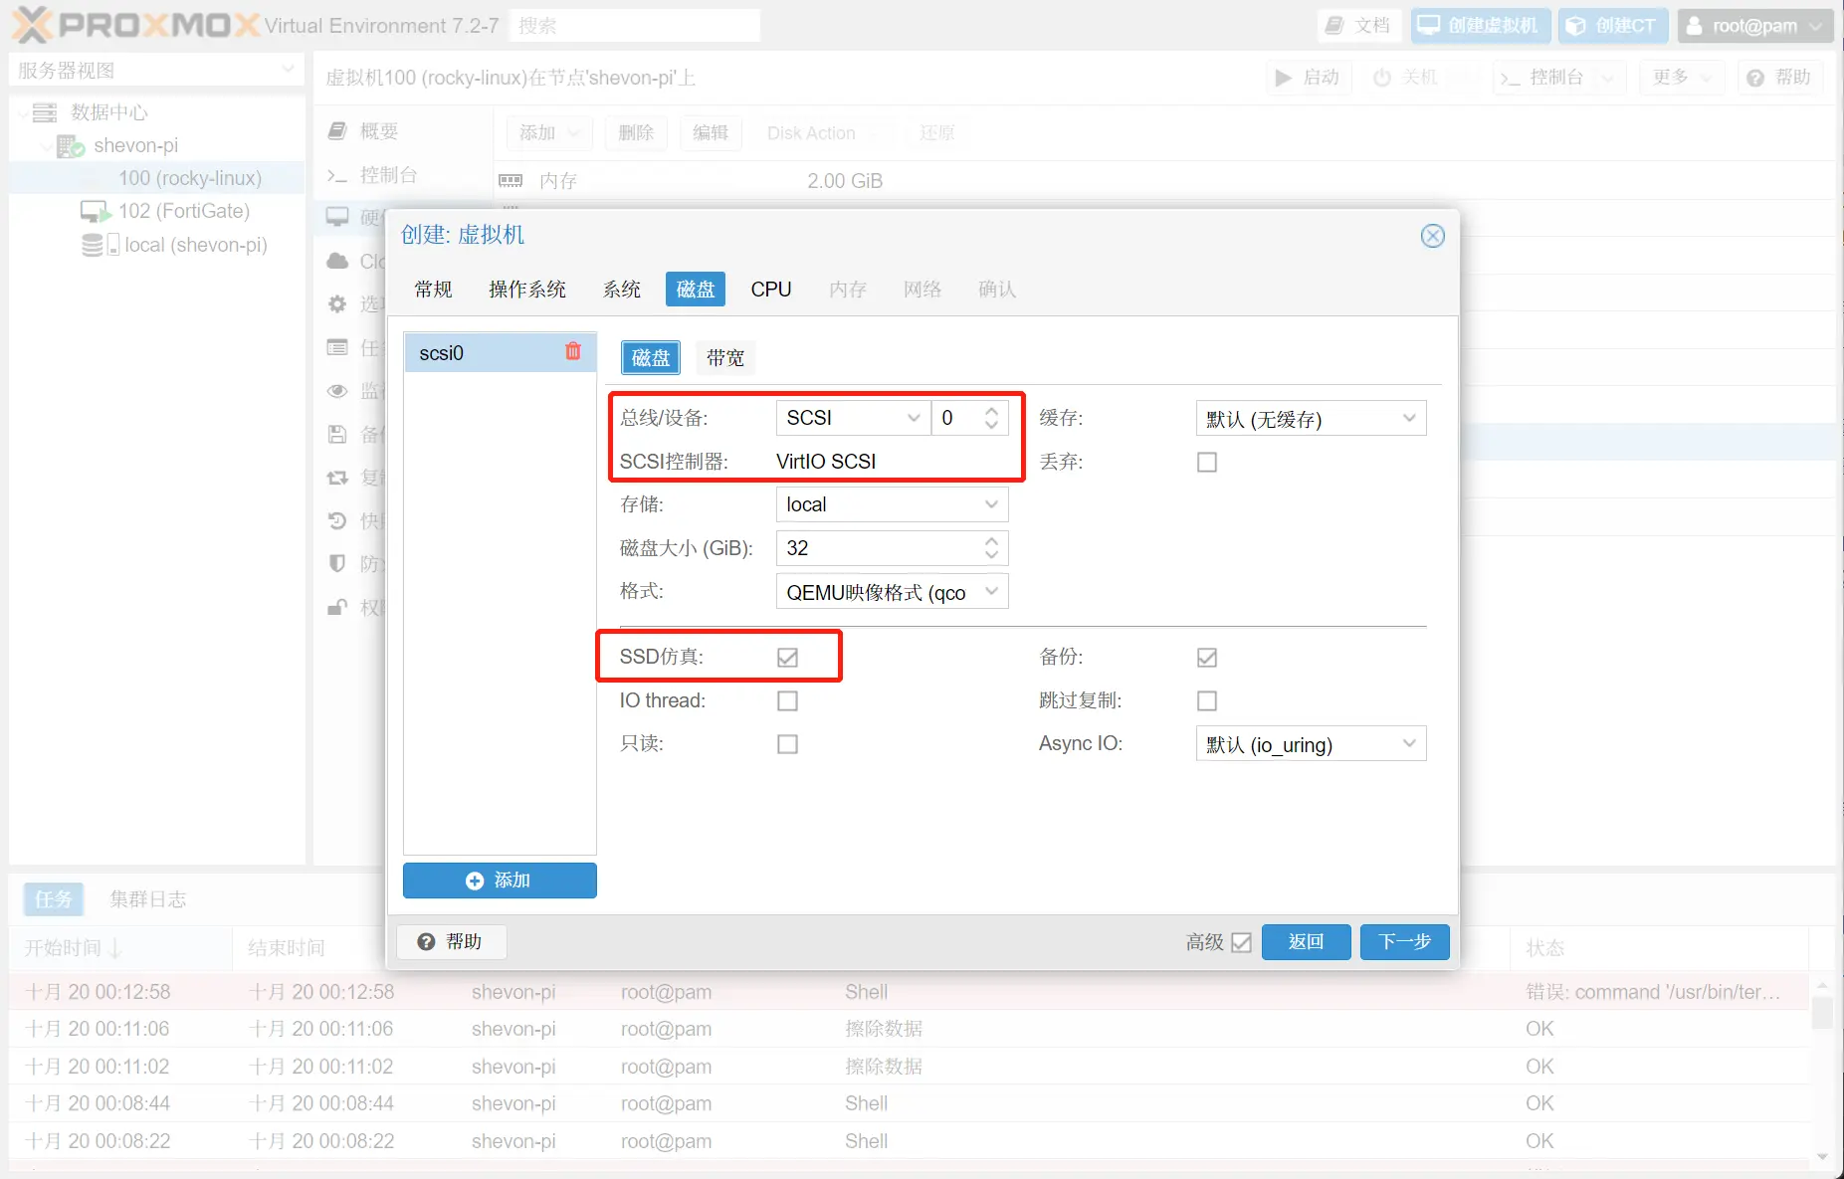Open the Bandwidth sub-tab
This screenshot has height=1179, width=1844.
724,358
